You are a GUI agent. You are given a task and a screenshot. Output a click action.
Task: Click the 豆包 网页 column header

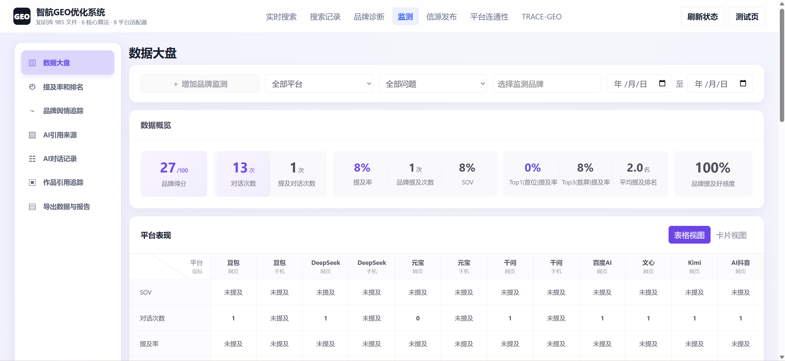click(233, 266)
